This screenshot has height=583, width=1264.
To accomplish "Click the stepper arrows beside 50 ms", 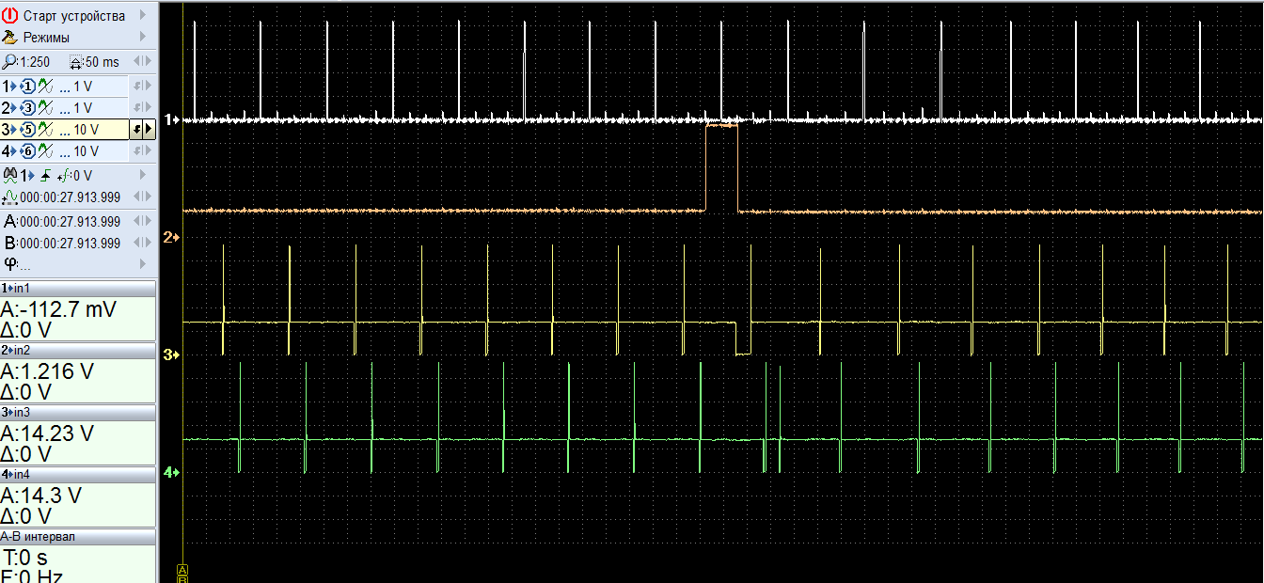I will click(143, 62).
